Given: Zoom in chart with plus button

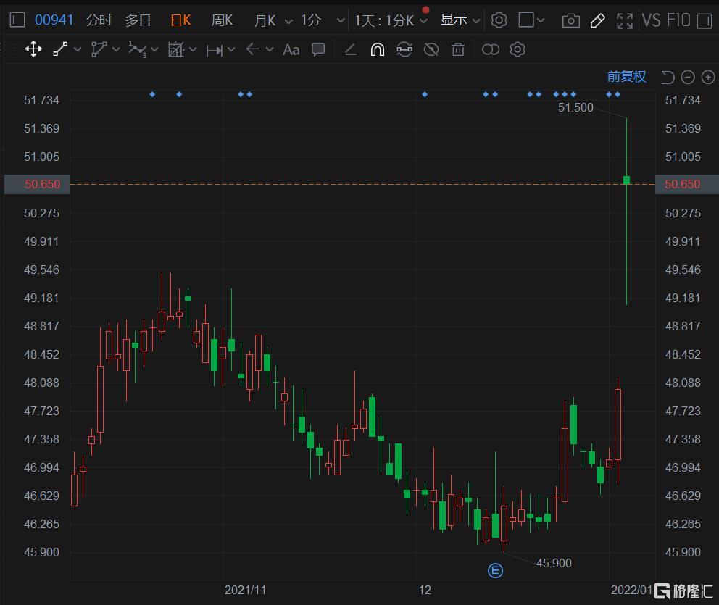Looking at the screenshot, I should point(708,77).
